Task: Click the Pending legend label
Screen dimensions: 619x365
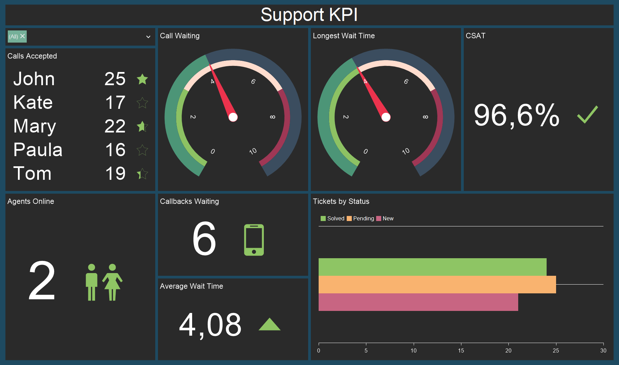Action: pyautogui.click(x=364, y=219)
